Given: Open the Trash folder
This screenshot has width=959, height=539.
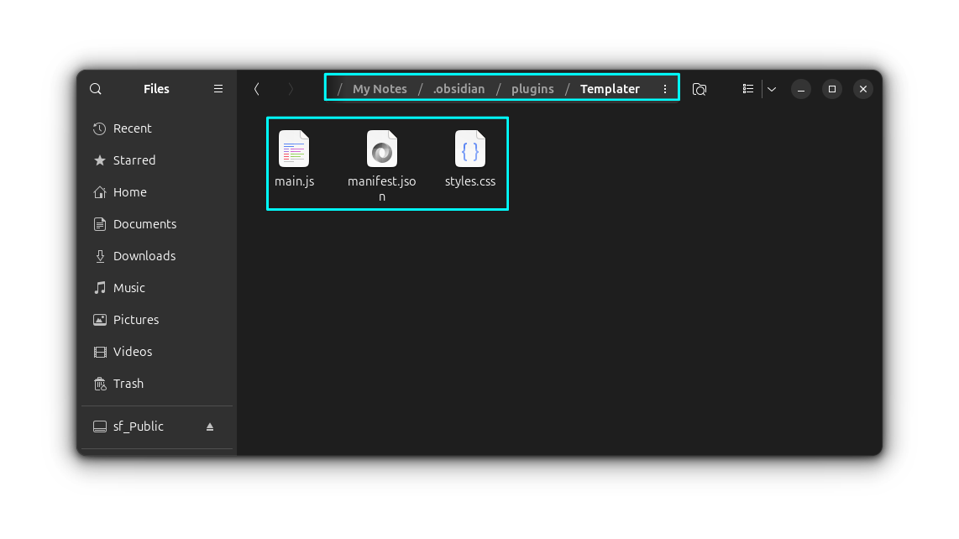Looking at the screenshot, I should tap(128, 384).
